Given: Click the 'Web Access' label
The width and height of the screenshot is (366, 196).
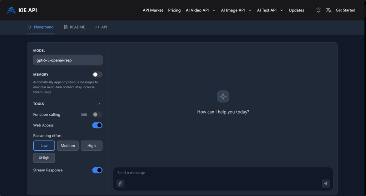Looking at the screenshot, I should [43, 125].
